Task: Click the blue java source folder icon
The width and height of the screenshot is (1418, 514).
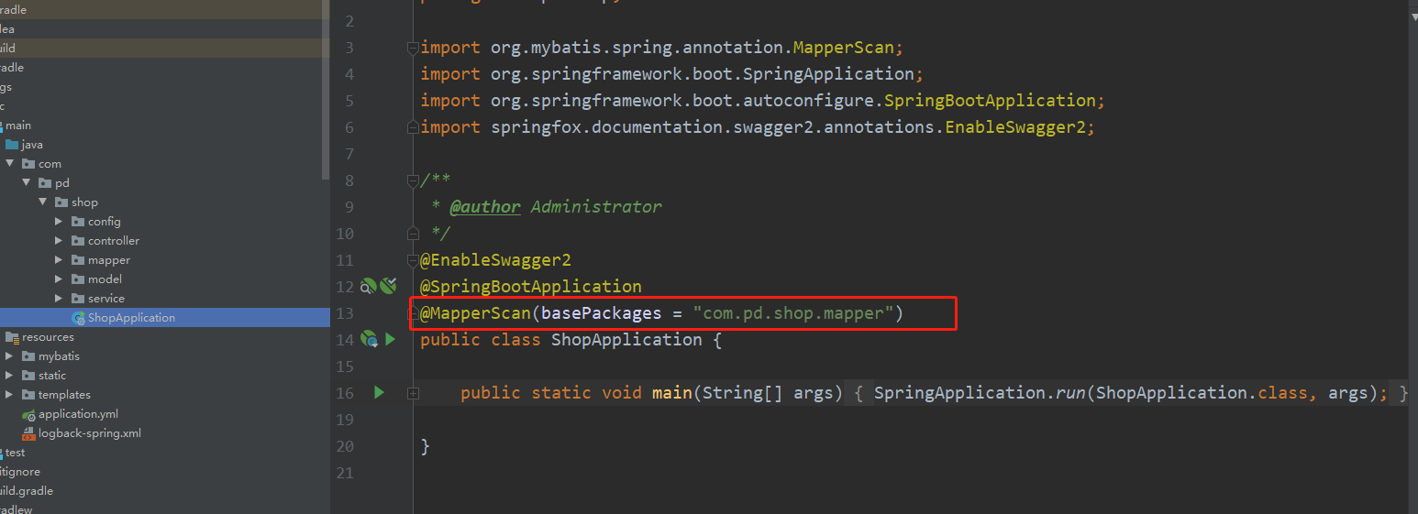Action: [x=12, y=145]
